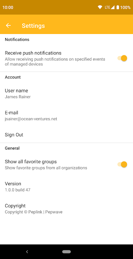Tap the back arrow in Settings header
This screenshot has width=133, height=259.
click(8, 26)
